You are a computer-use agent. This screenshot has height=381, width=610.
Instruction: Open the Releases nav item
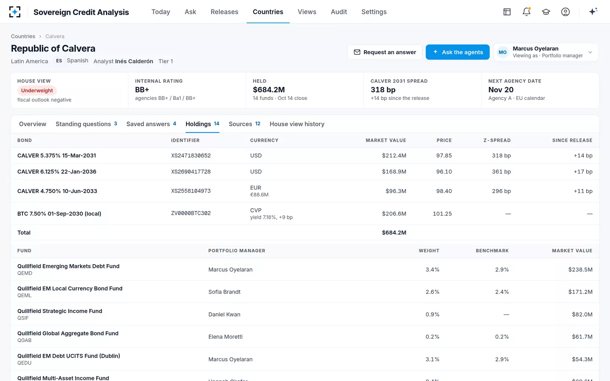[x=225, y=12]
